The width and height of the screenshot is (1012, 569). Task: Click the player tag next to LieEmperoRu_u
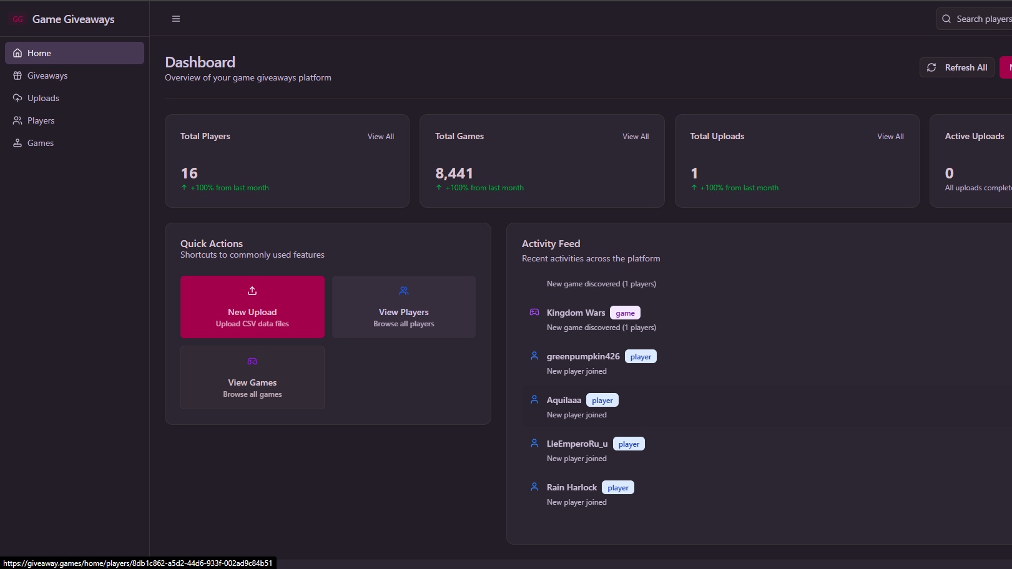click(629, 444)
